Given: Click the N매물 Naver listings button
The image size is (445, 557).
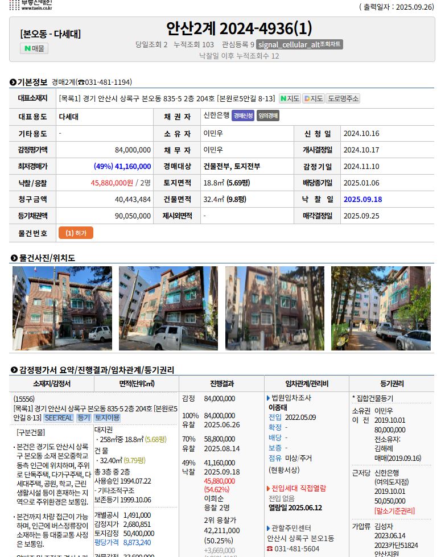Looking at the screenshot, I should click(x=34, y=48).
